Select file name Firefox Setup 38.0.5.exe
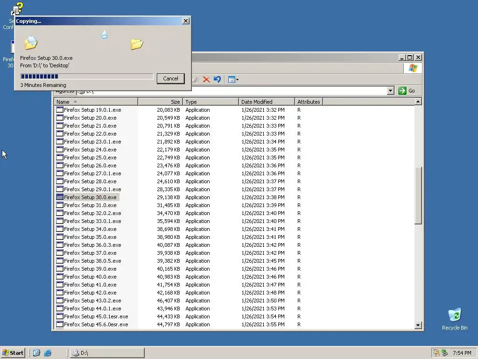 tap(92, 261)
